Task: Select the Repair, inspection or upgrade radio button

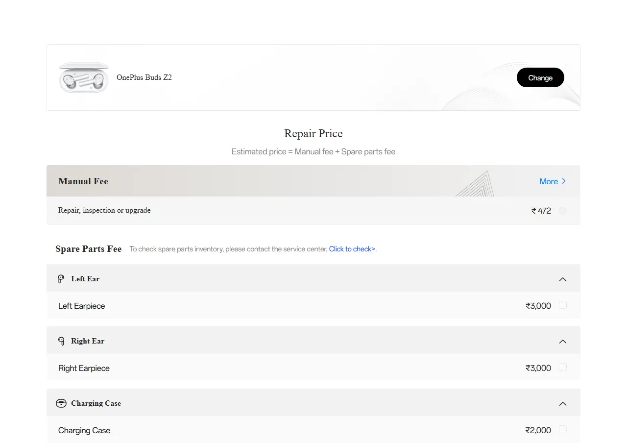Action: tap(563, 211)
